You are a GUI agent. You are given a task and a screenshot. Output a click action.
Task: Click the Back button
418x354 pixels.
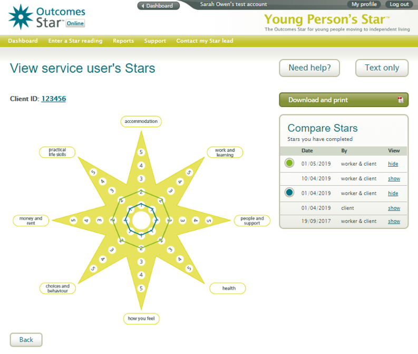point(26,340)
